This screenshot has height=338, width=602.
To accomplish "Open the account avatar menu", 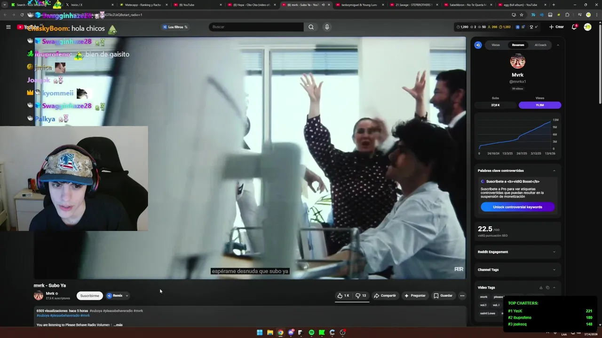I will click(587, 27).
